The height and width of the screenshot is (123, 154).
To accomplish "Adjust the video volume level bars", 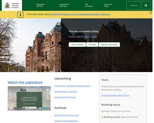I will [46, 108].
